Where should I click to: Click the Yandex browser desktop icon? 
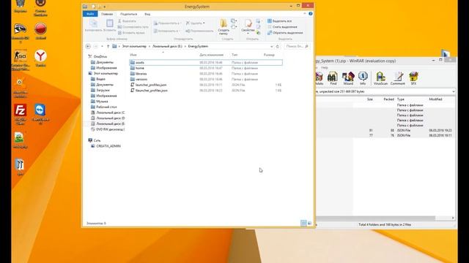(40, 58)
